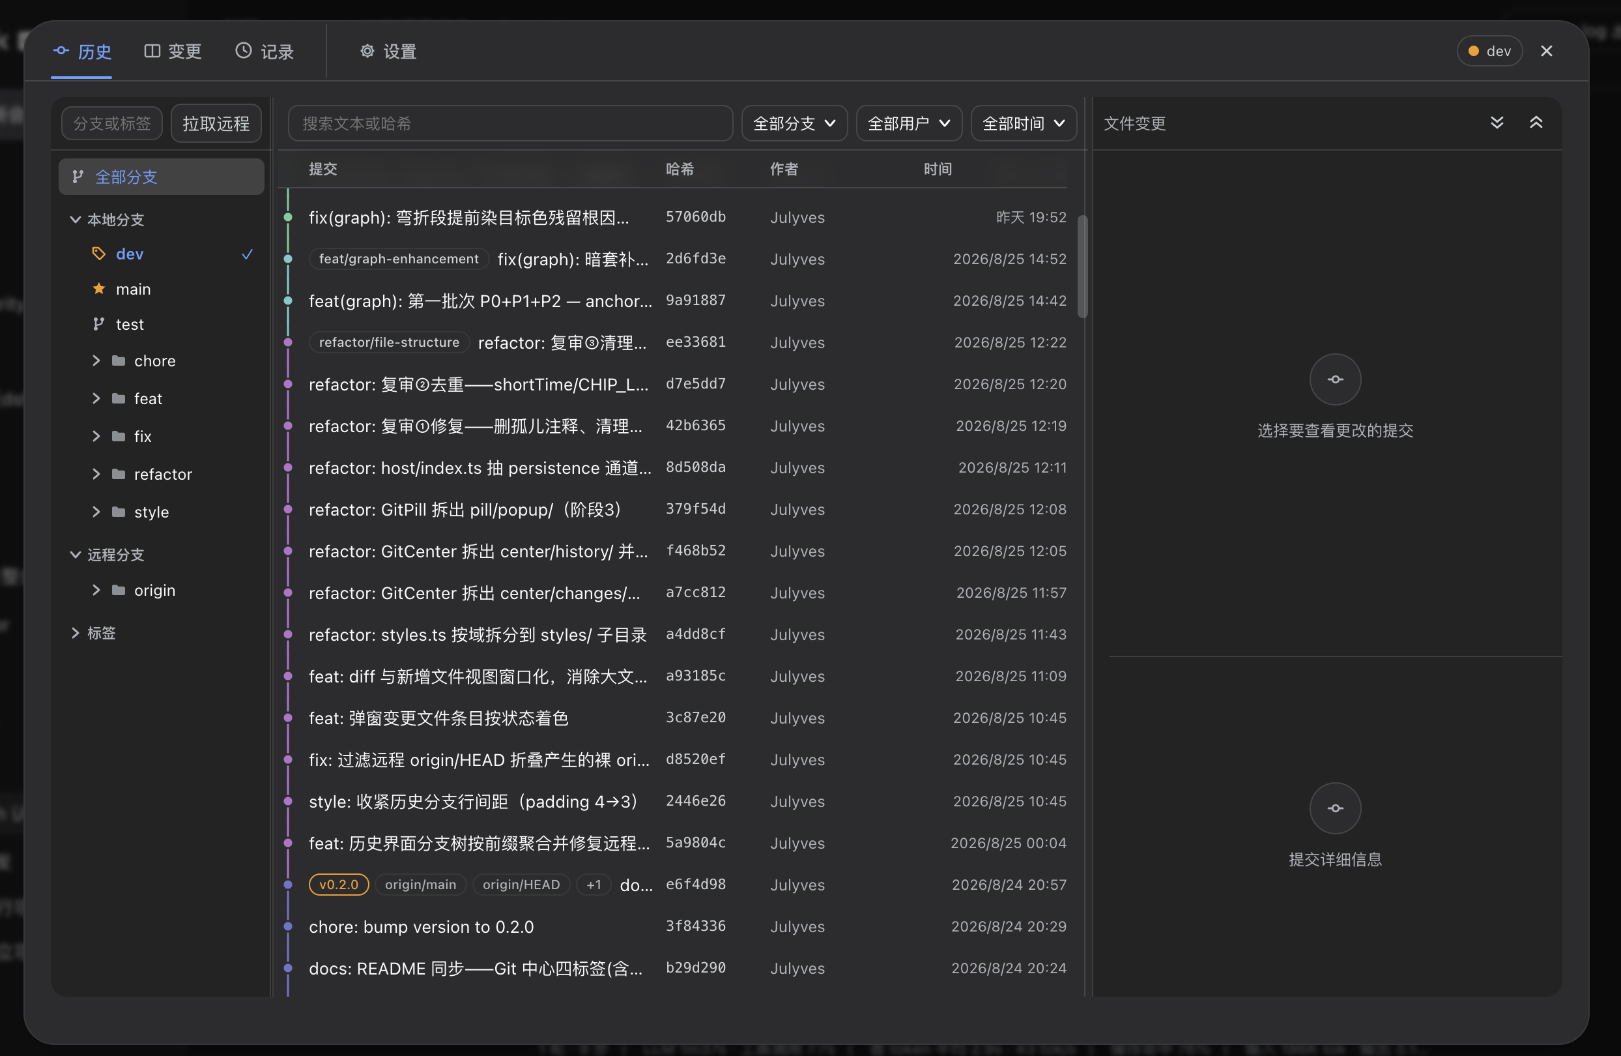Screen dimensions: 1621x1056
Task: Click the commit list scrollbar thumb
Action: tap(1082, 267)
